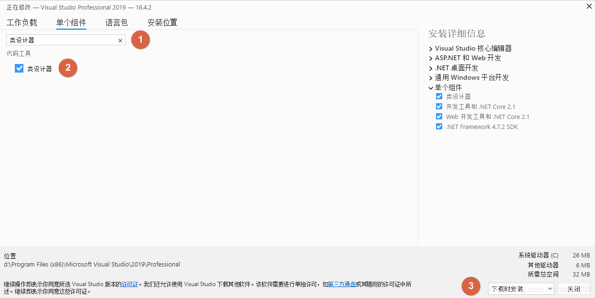595x298 pixels.
Task: Click the 位置 label
Action: tap(10, 256)
